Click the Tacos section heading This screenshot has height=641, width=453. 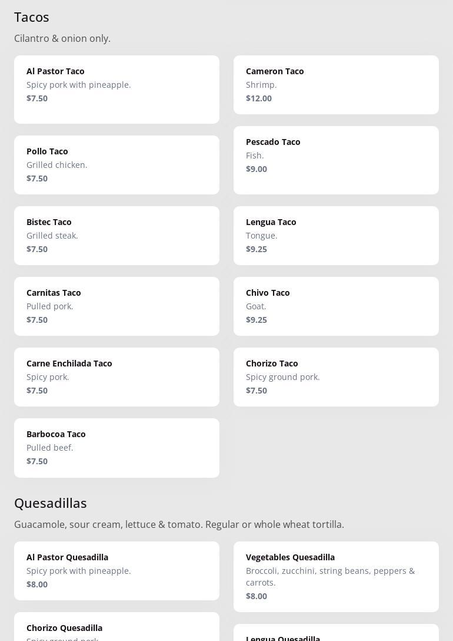tap(31, 18)
